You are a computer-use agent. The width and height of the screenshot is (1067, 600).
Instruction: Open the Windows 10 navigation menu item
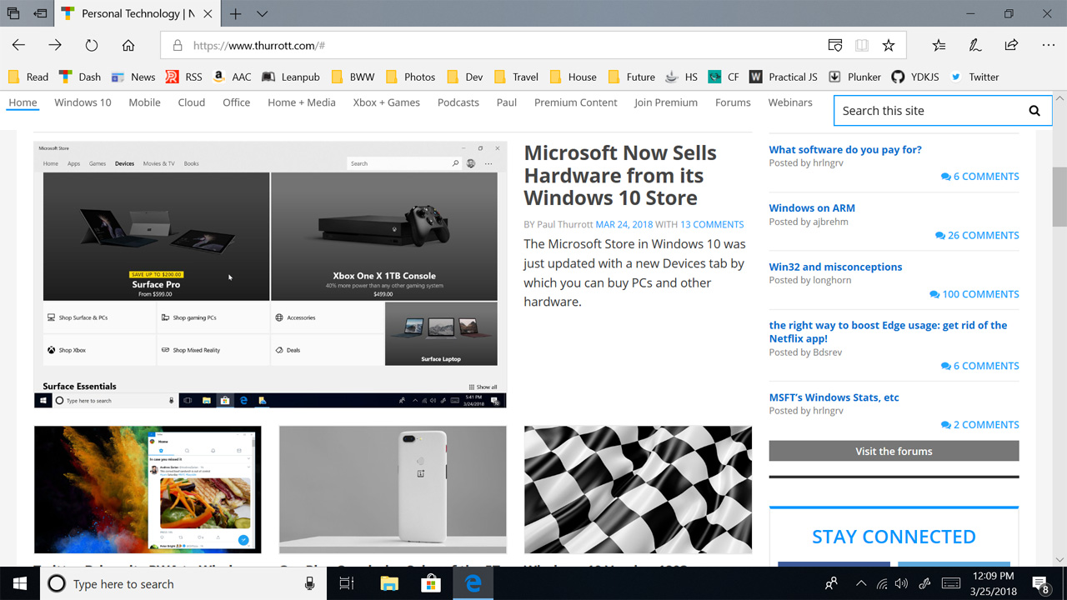83,102
